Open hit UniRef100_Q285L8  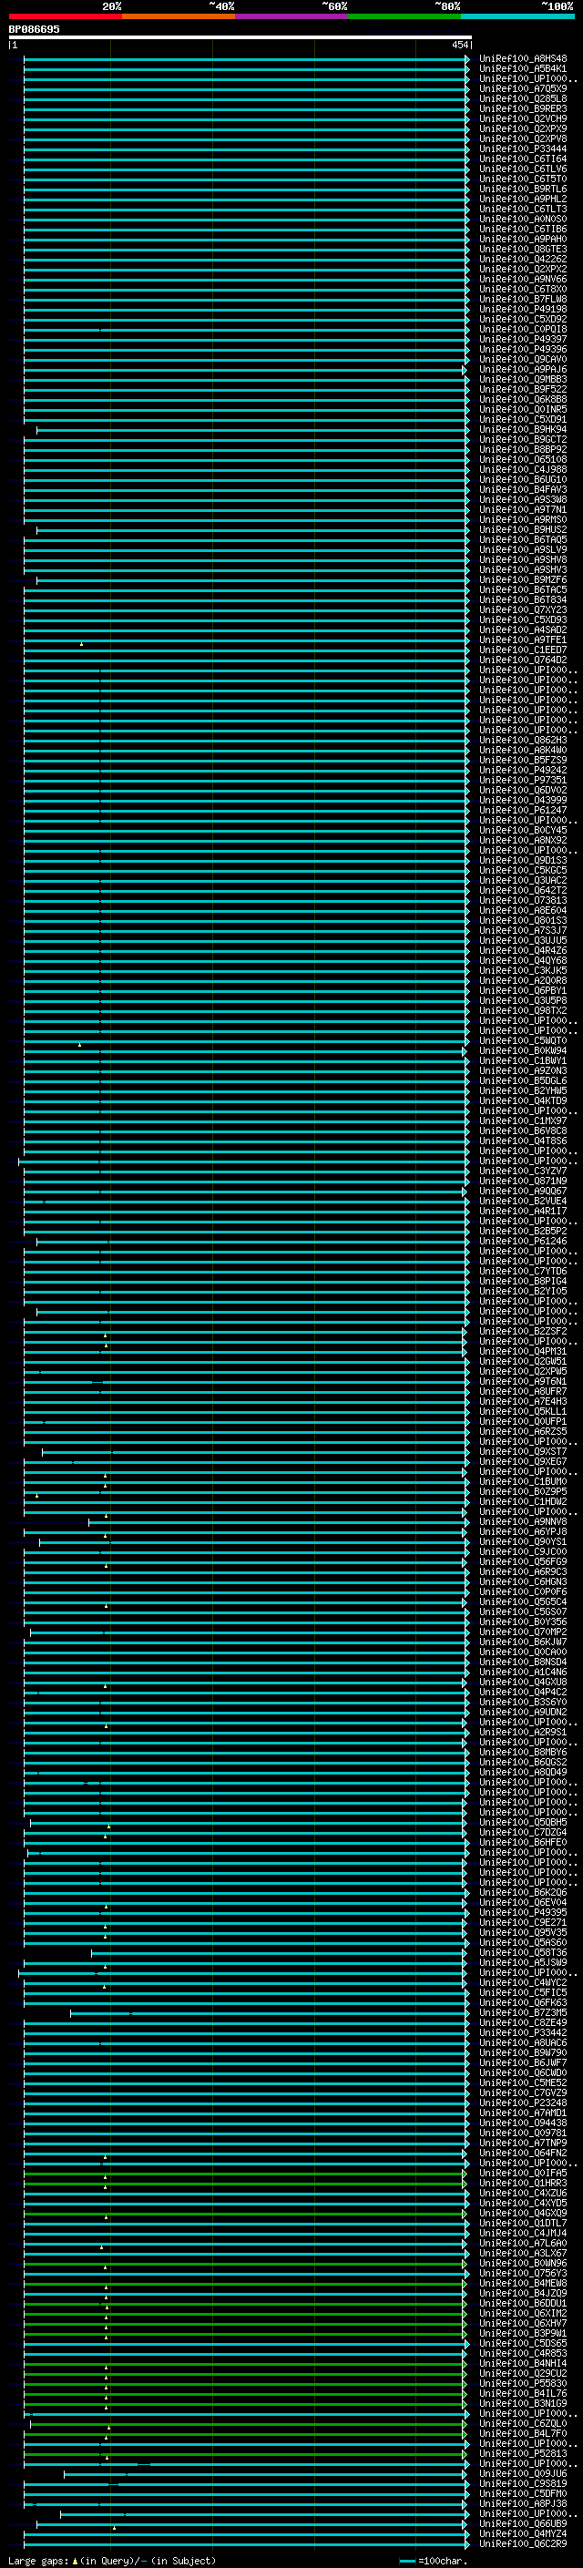(x=523, y=98)
